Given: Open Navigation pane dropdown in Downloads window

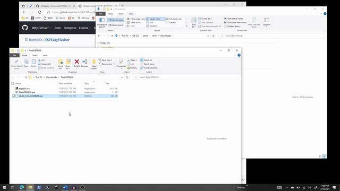Looking at the screenshot, I should pos(102,26).
